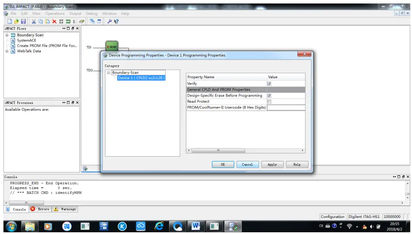The height and width of the screenshot is (234, 412).
Task: Click the property table scroll right arrow
Action: click(303, 151)
